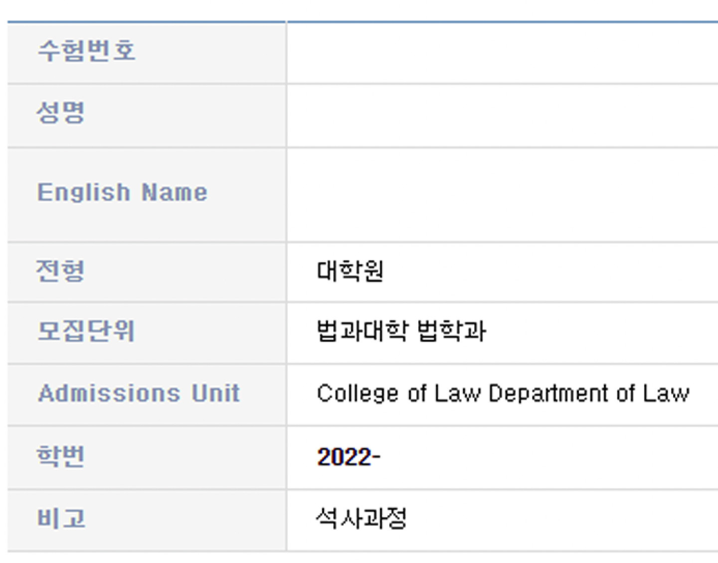Click the 전형 row label
This screenshot has width=718, height=563.
[x=60, y=271]
